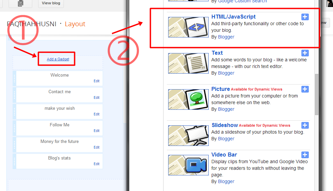Click the copy pages icon at top left

point(20,3)
